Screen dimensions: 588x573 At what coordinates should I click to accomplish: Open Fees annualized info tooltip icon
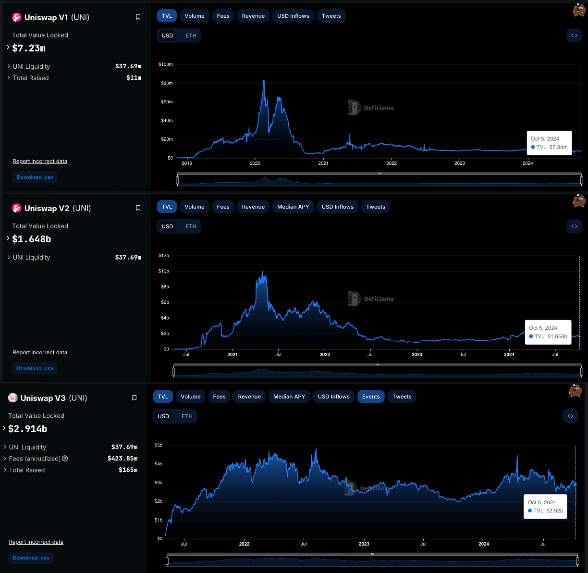[x=65, y=459]
